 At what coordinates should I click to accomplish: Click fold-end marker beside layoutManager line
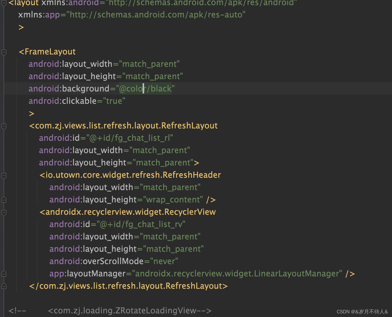(4, 274)
